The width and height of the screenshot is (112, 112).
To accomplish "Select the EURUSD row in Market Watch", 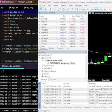I will point(62,19).
